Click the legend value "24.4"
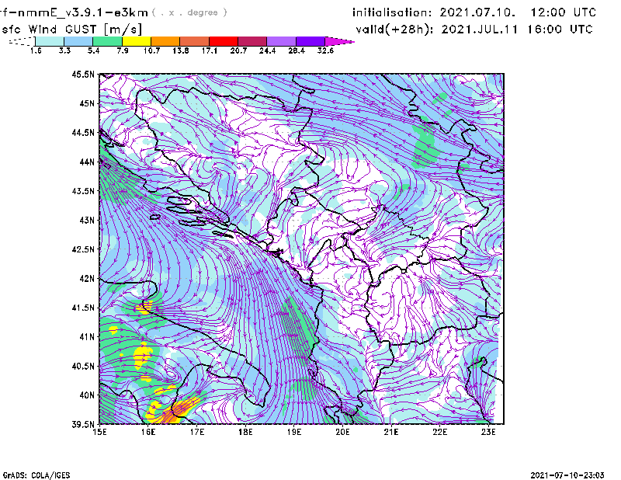The width and height of the screenshot is (621, 480). coord(267,50)
